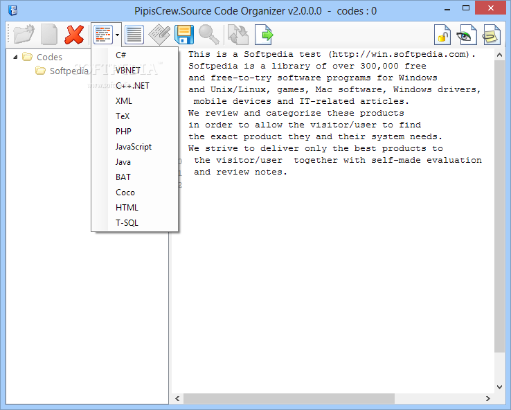Image resolution: width=511 pixels, height=410 pixels.
Task: Click the syntax highlighting language icon
Action: pos(103,34)
